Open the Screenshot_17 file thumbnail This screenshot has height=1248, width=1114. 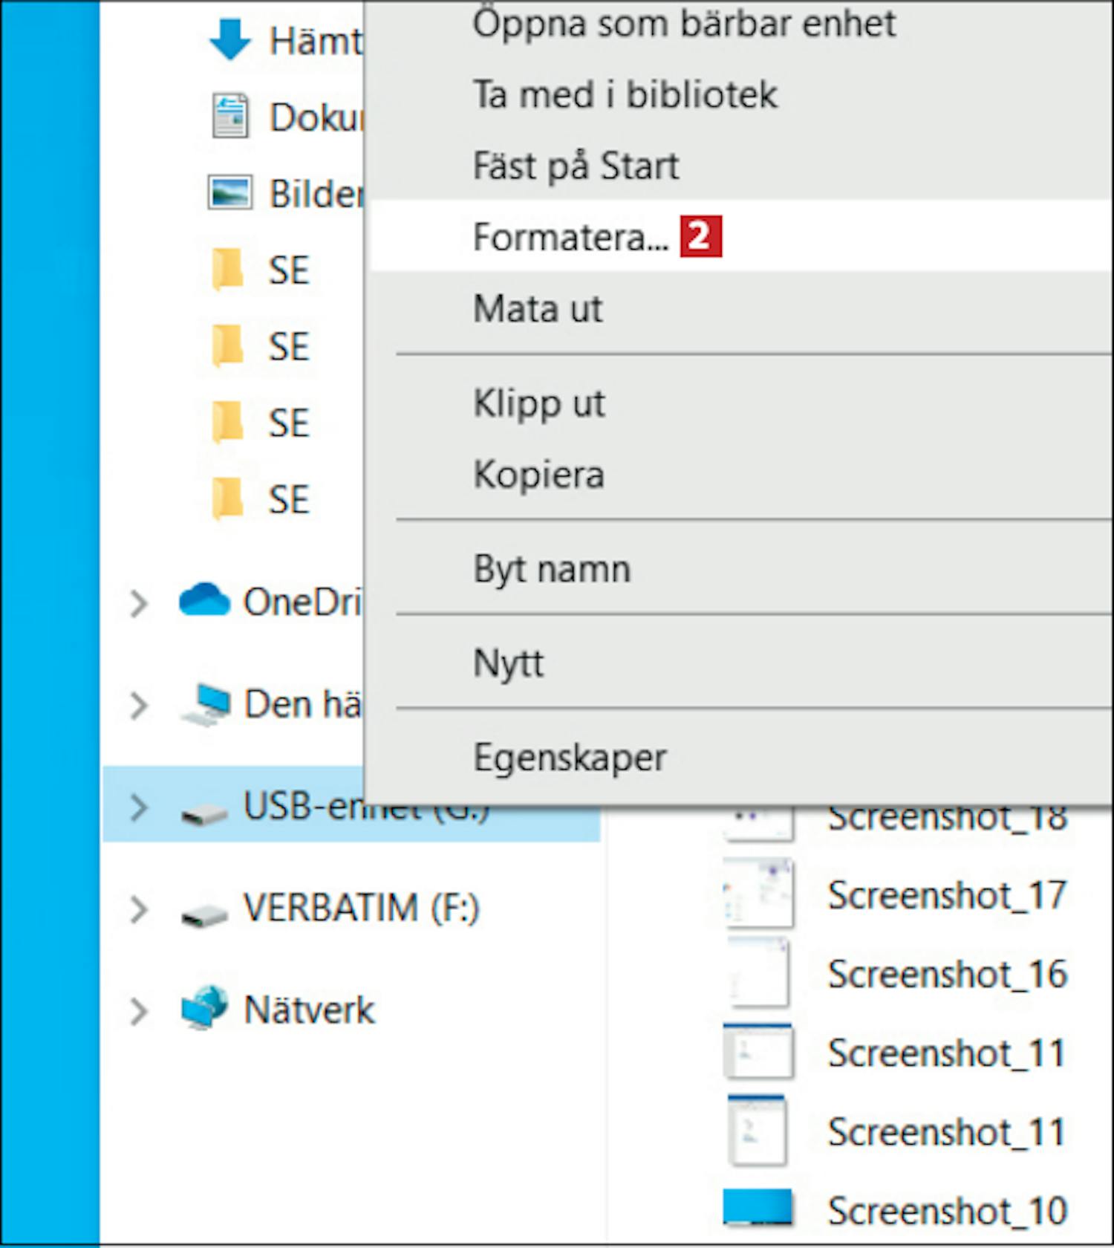tap(758, 894)
